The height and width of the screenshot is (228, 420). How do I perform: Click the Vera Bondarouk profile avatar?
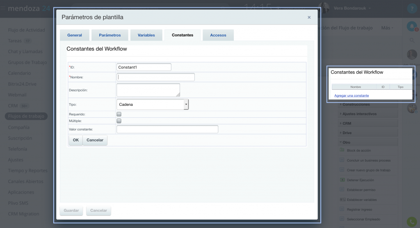pos(324,8)
